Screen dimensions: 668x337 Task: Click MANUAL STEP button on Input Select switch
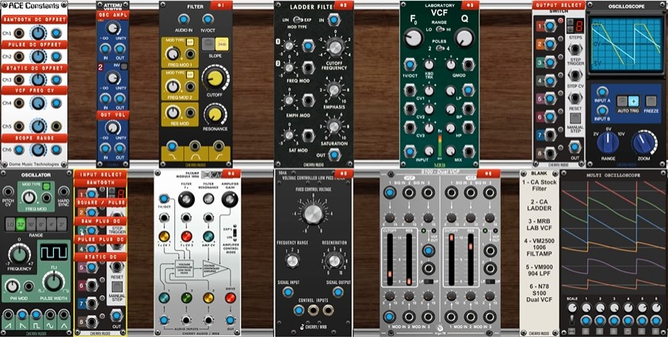116,286
